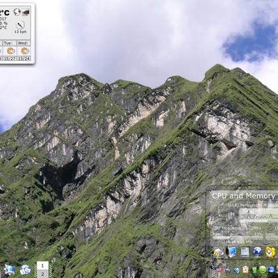This screenshot has width=278, height=278.
Task: Open the computer and penguin terminal icon
Action: tap(231, 252)
